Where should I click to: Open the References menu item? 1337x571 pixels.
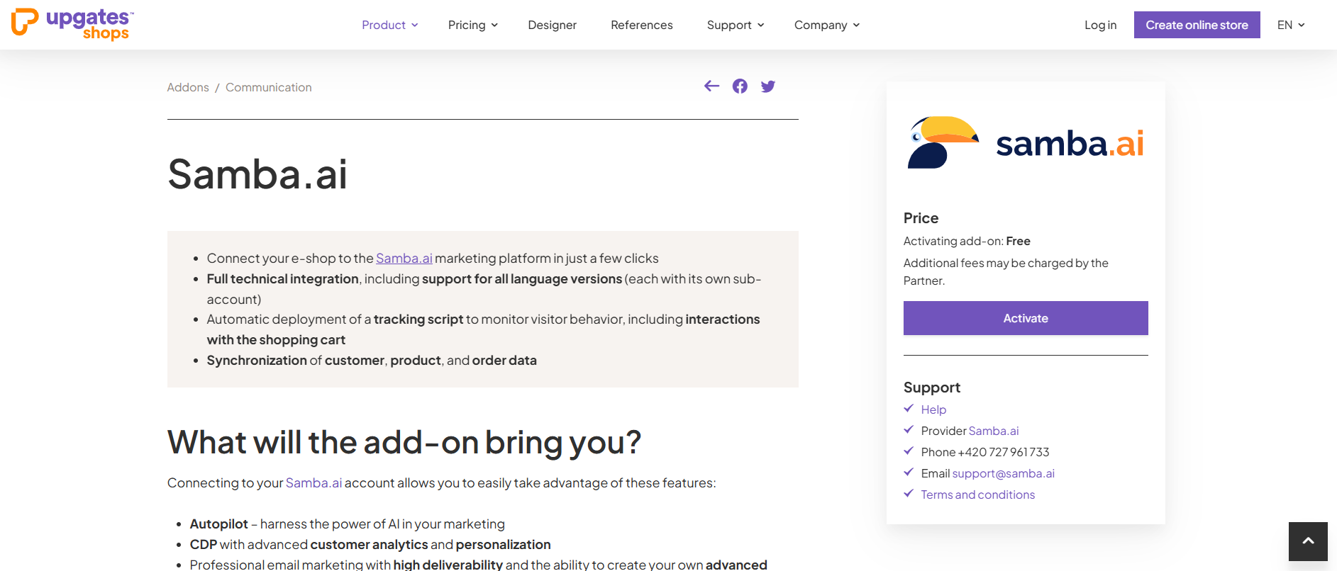point(641,25)
